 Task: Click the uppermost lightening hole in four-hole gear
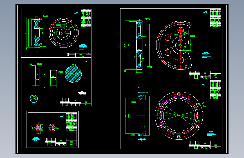[x=180, y=30]
